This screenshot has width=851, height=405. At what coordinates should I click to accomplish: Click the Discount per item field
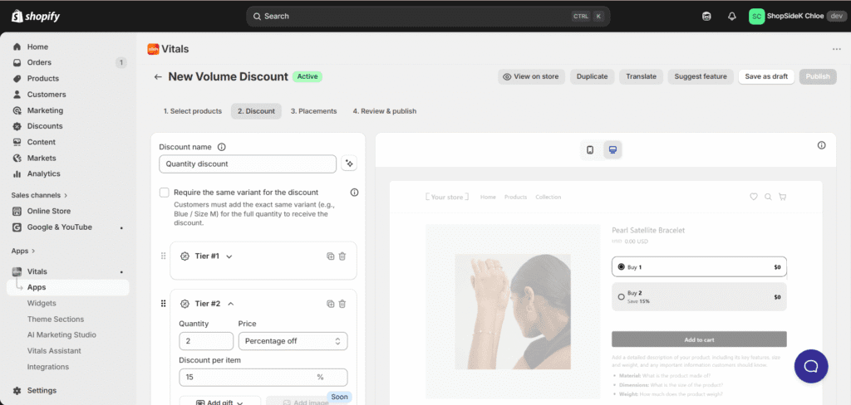pos(263,377)
